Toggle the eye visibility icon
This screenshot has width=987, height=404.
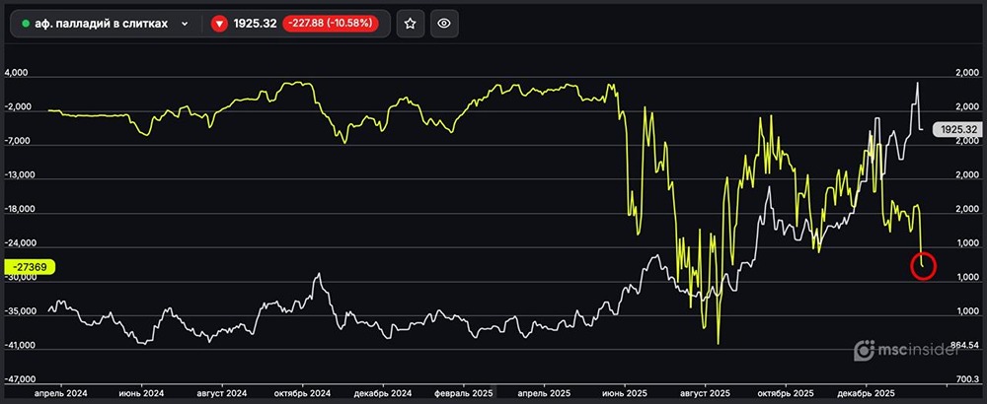pos(444,24)
